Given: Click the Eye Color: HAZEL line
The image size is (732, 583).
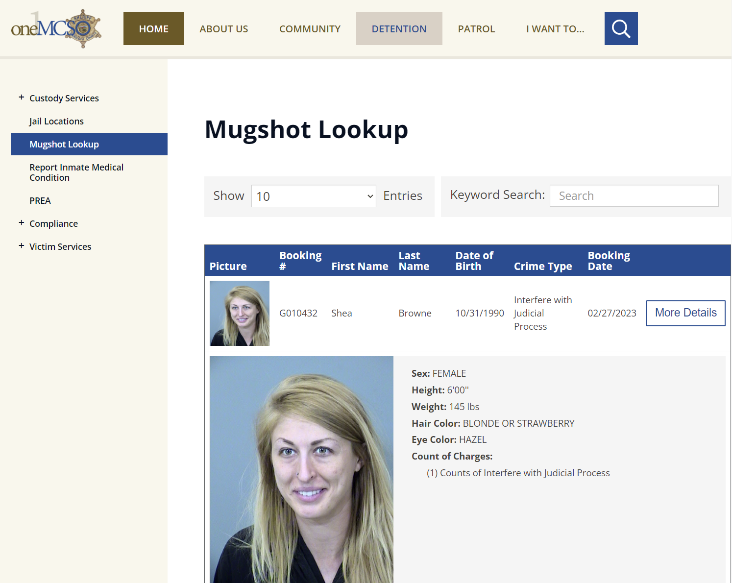Looking at the screenshot, I should pos(449,439).
